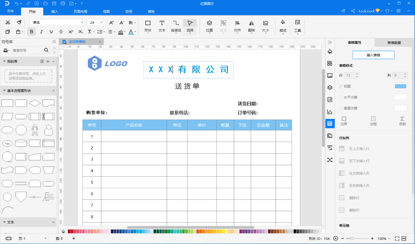This screenshot has height=244, width=415.
Task: Activate the Select (选择) tool
Action: point(190,26)
